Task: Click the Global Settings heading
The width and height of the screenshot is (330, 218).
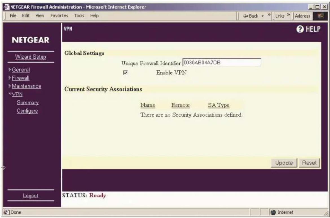Action: point(84,53)
